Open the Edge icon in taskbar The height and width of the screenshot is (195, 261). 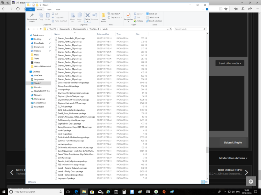76,192
